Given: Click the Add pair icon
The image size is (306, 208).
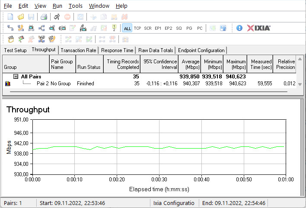Looking at the screenshot, I should 10,28.
